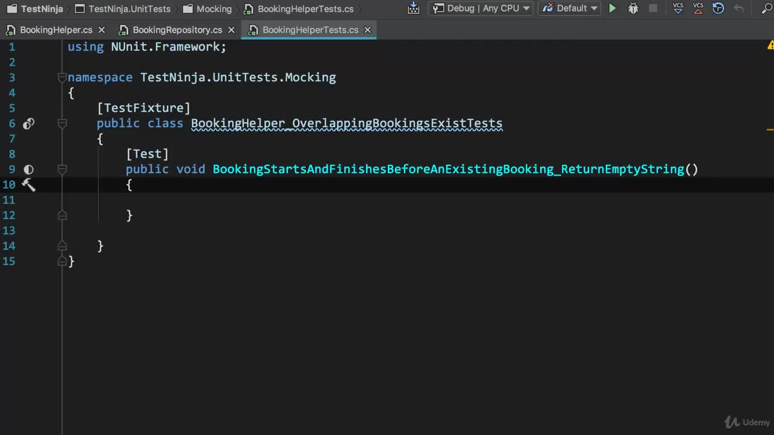The width and height of the screenshot is (774, 435).
Task: Click the stop execution icon
Action: pyautogui.click(x=653, y=8)
